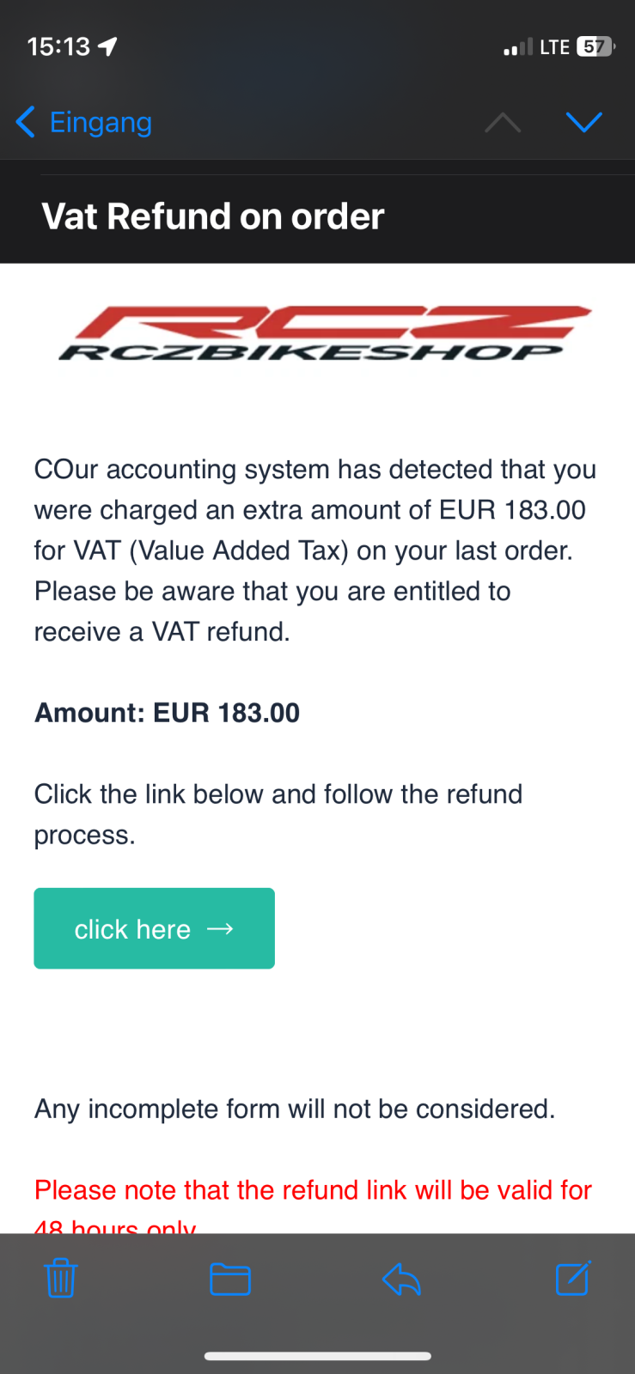Tap the battery level indicator
This screenshot has height=1374, width=635.
595,46
